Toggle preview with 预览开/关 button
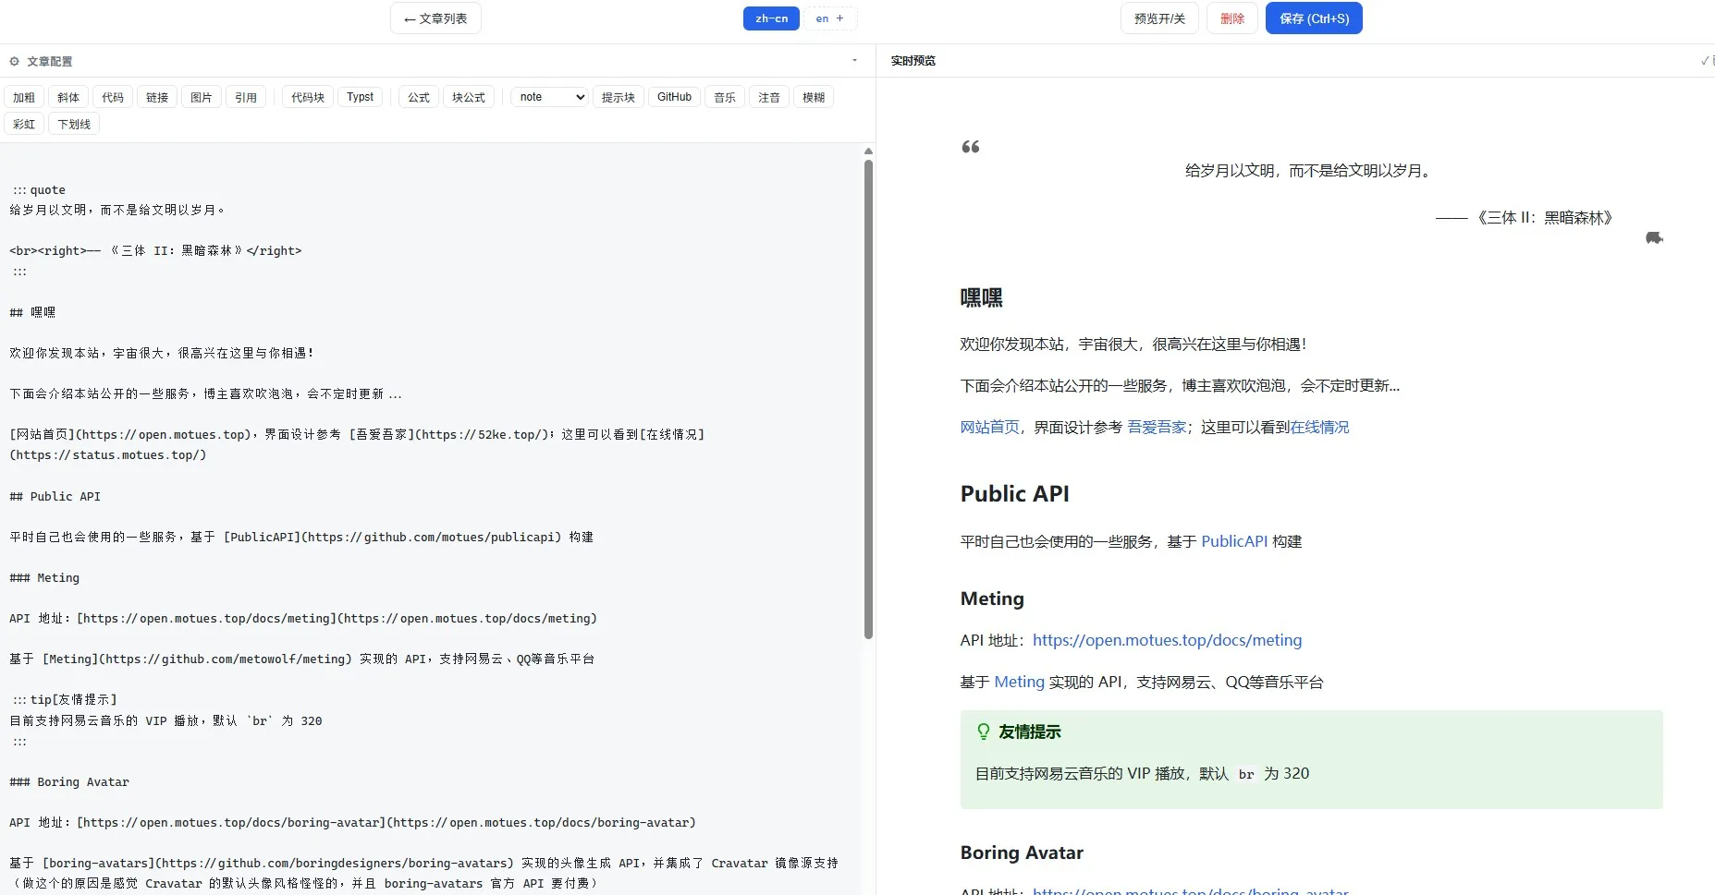Screen dimensions: 1715x895 [x=1159, y=18]
